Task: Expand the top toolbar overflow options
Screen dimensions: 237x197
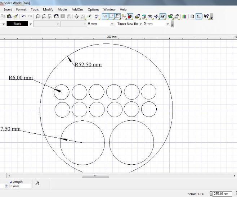Action: click(212, 17)
